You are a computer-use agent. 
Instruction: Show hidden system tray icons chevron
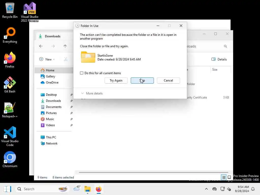[206, 189]
